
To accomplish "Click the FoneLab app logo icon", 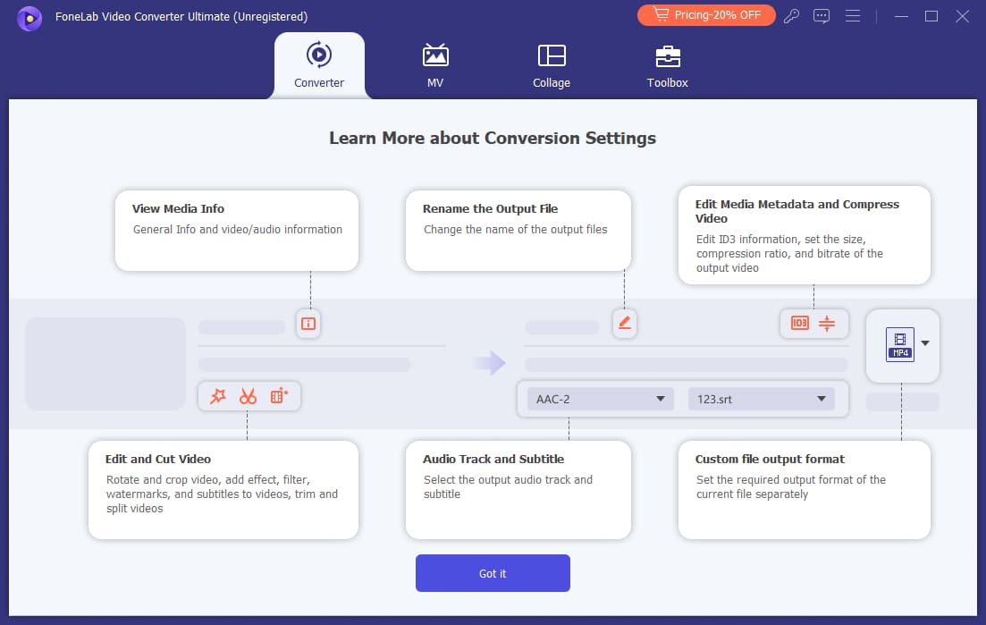I will tap(29, 18).
